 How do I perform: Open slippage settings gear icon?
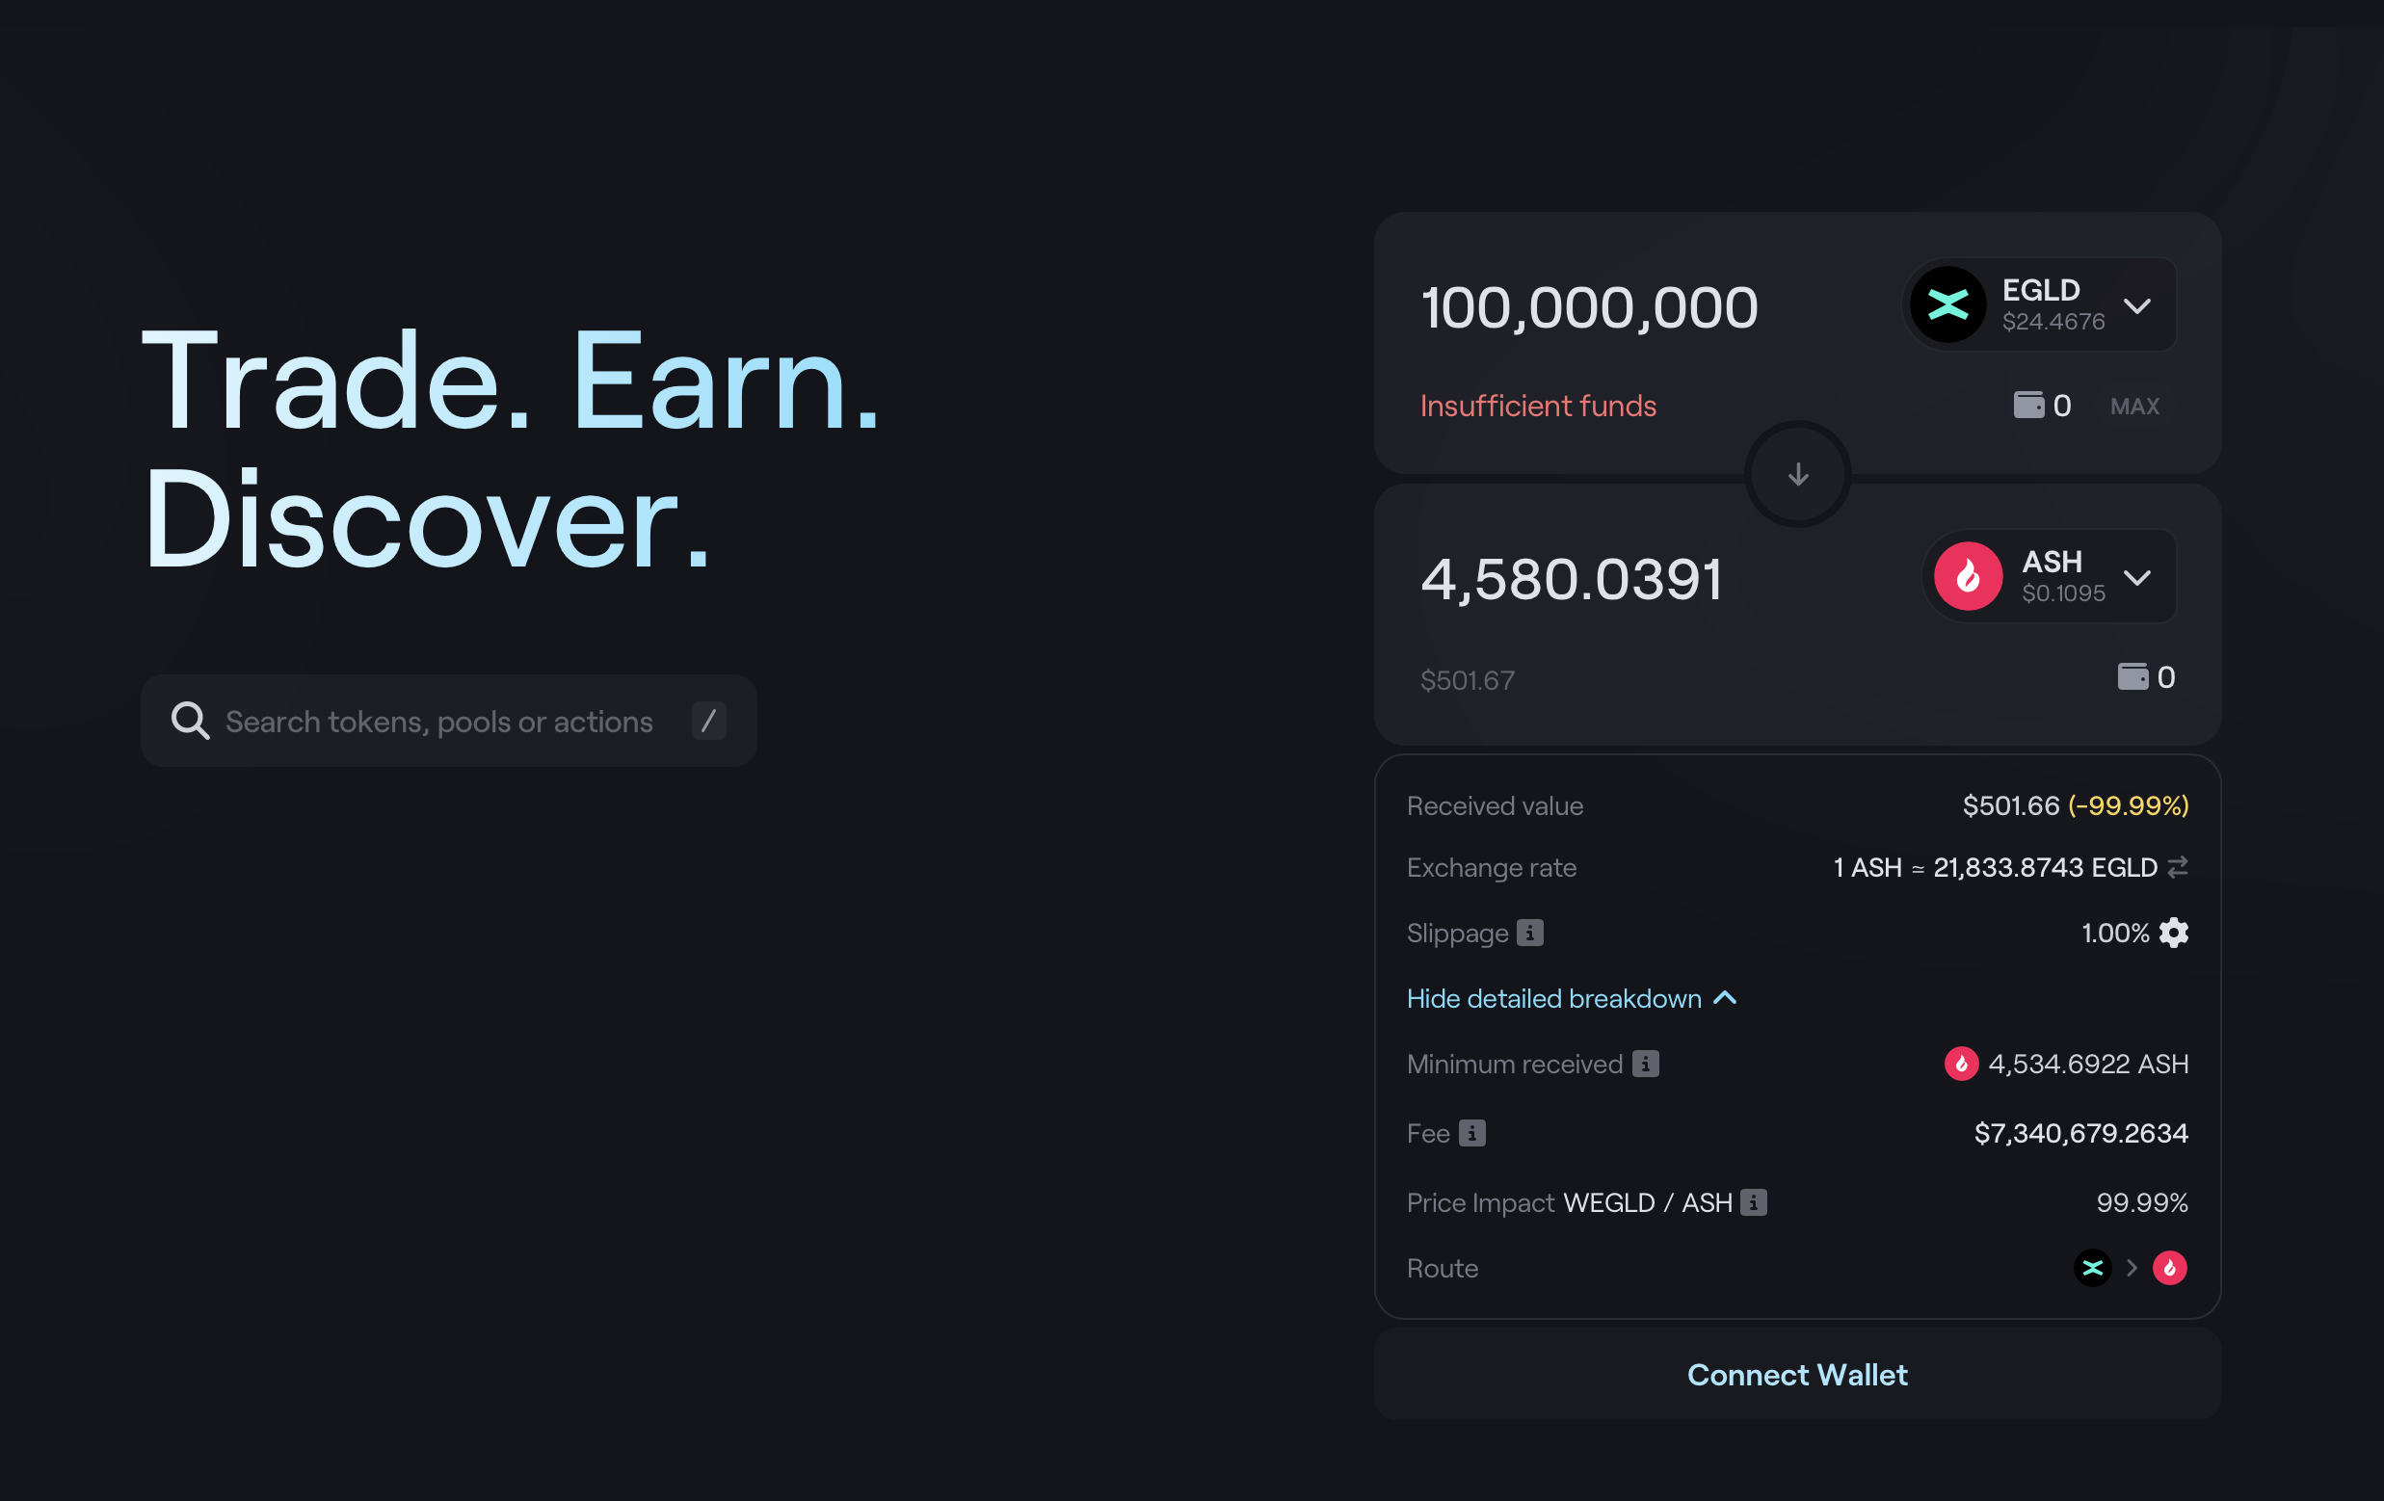click(2173, 933)
